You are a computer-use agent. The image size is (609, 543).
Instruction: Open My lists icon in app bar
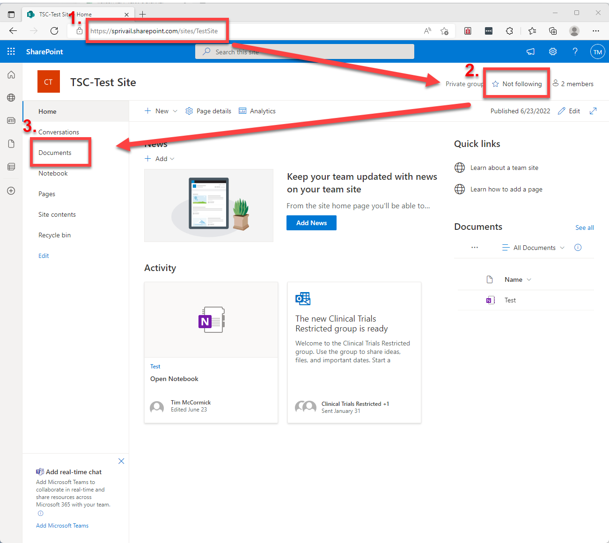[x=11, y=167]
